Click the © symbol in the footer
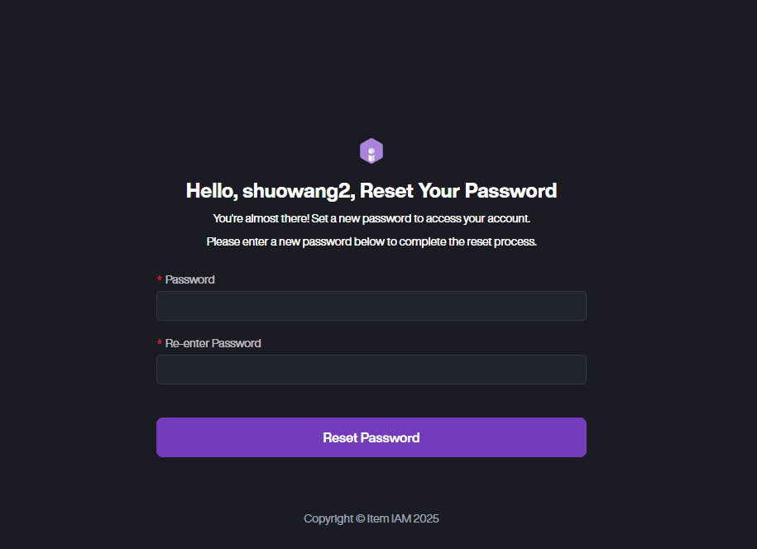The image size is (757, 549). tap(360, 518)
